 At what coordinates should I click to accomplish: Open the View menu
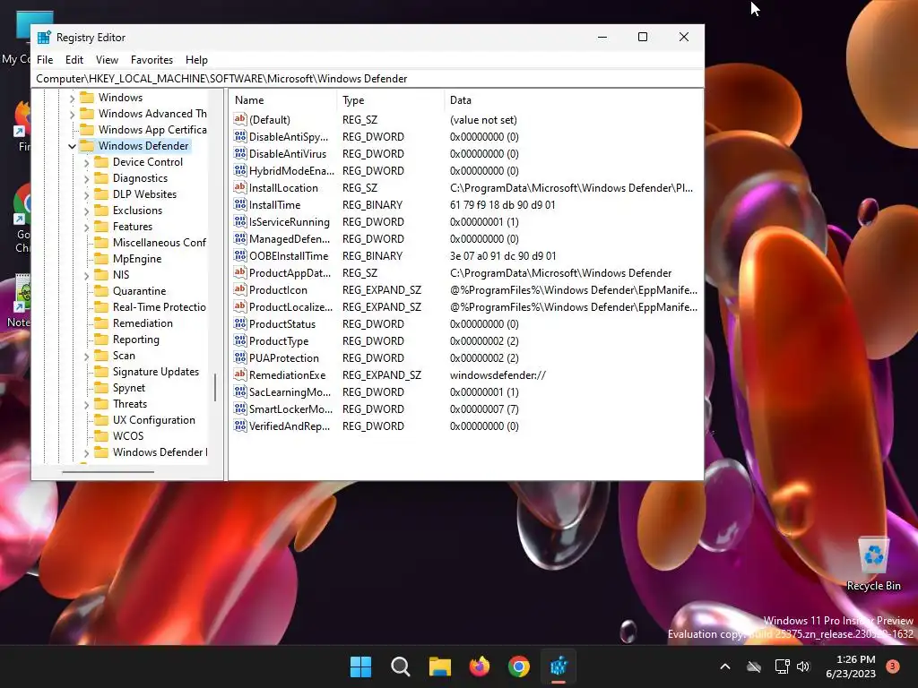[x=108, y=60]
